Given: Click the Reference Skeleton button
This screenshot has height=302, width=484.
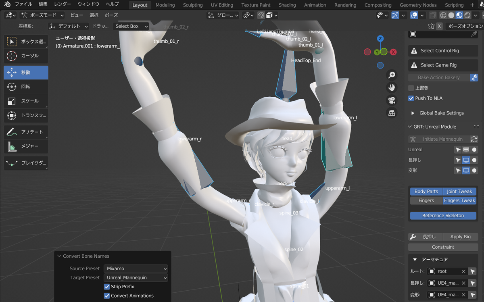Looking at the screenshot, I should point(443,215).
